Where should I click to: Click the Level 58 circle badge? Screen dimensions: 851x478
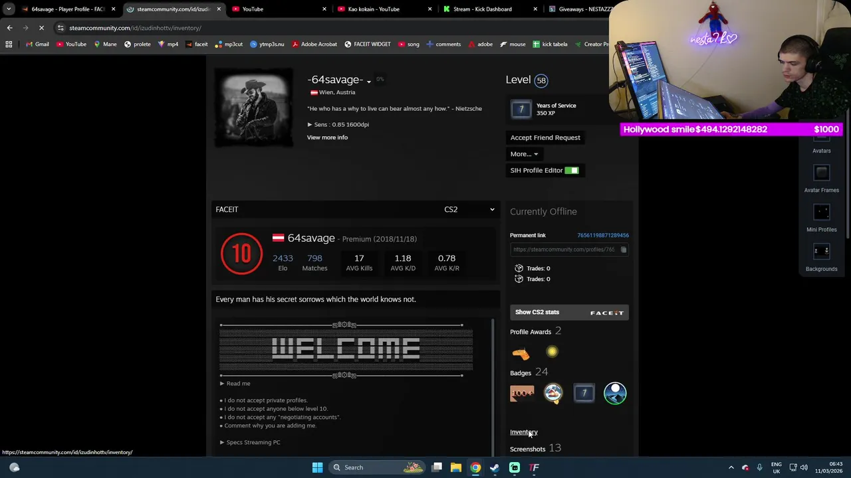click(x=541, y=80)
